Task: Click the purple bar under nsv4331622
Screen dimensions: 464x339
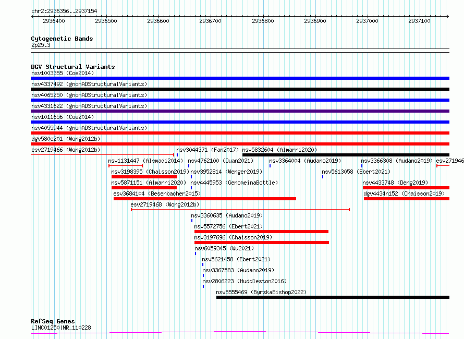Action: pos(240,111)
